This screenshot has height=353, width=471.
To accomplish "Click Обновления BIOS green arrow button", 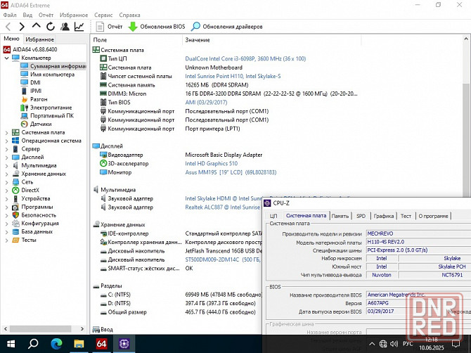I will [157, 27].
